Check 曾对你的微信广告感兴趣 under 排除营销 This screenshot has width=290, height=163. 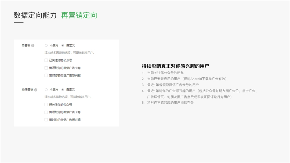click(46, 120)
